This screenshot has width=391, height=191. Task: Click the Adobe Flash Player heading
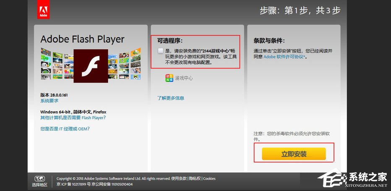coord(82,39)
